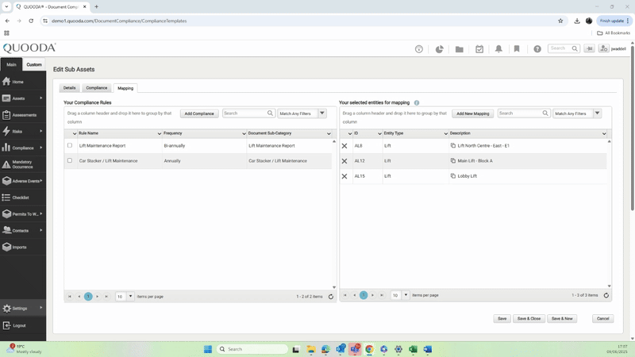Viewport: 635px width, 357px height.
Task: Click the user profile icon
Action: pyautogui.click(x=604, y=48)
